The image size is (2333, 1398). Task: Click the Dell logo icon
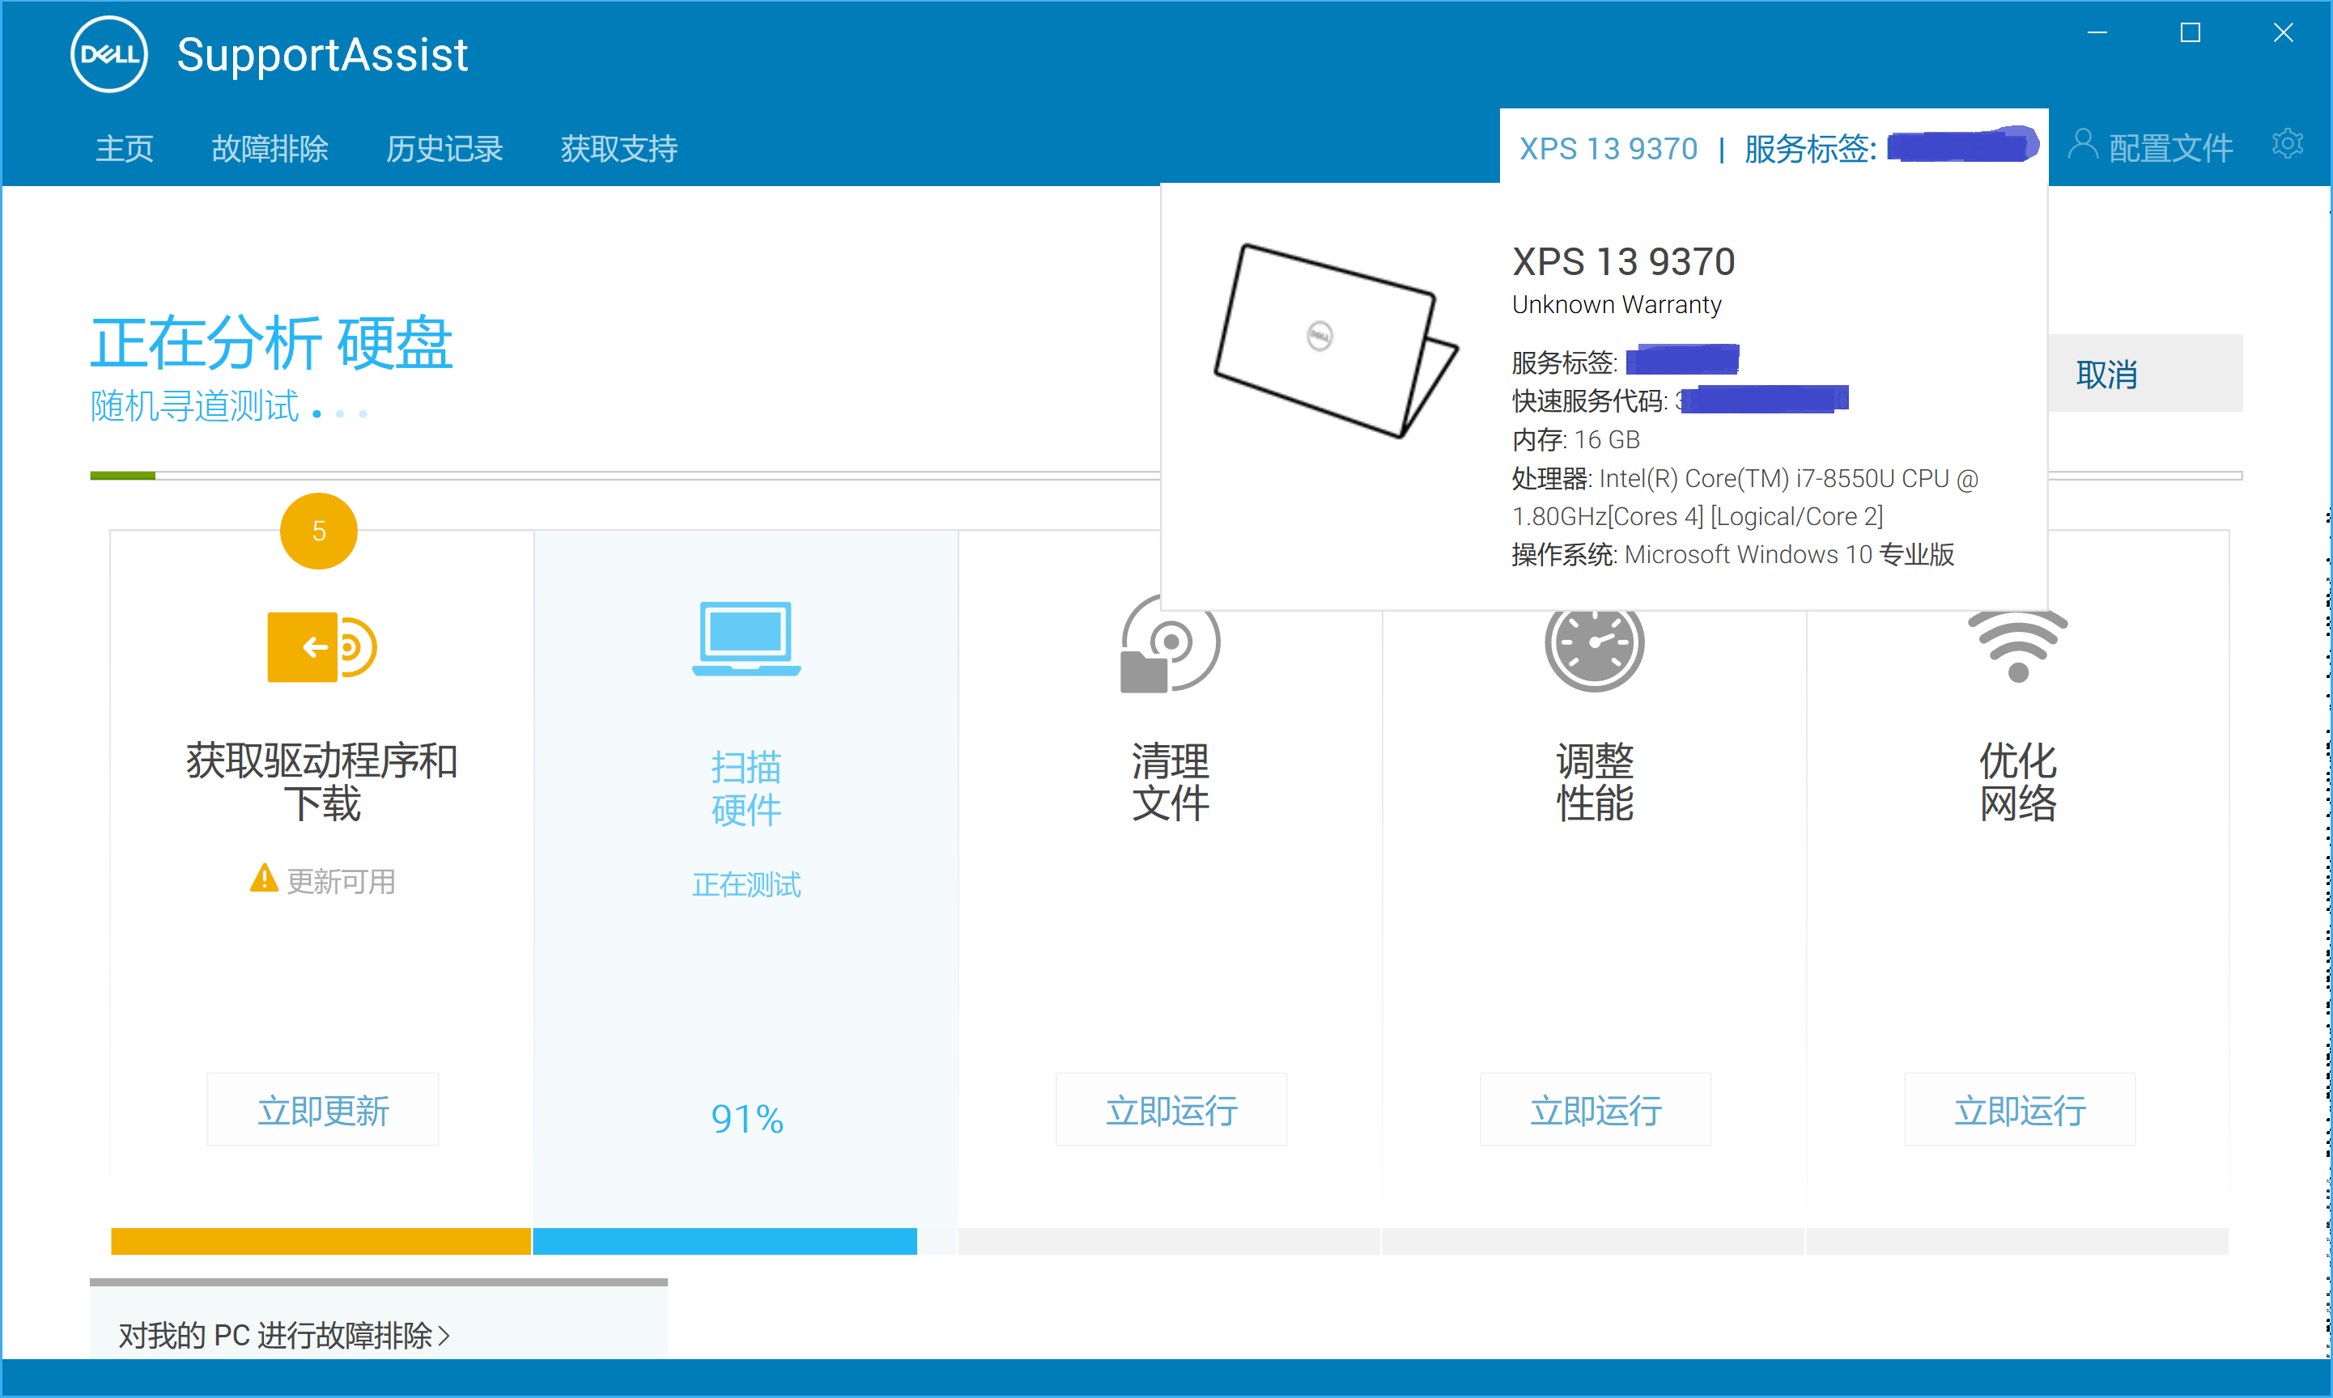109,55
